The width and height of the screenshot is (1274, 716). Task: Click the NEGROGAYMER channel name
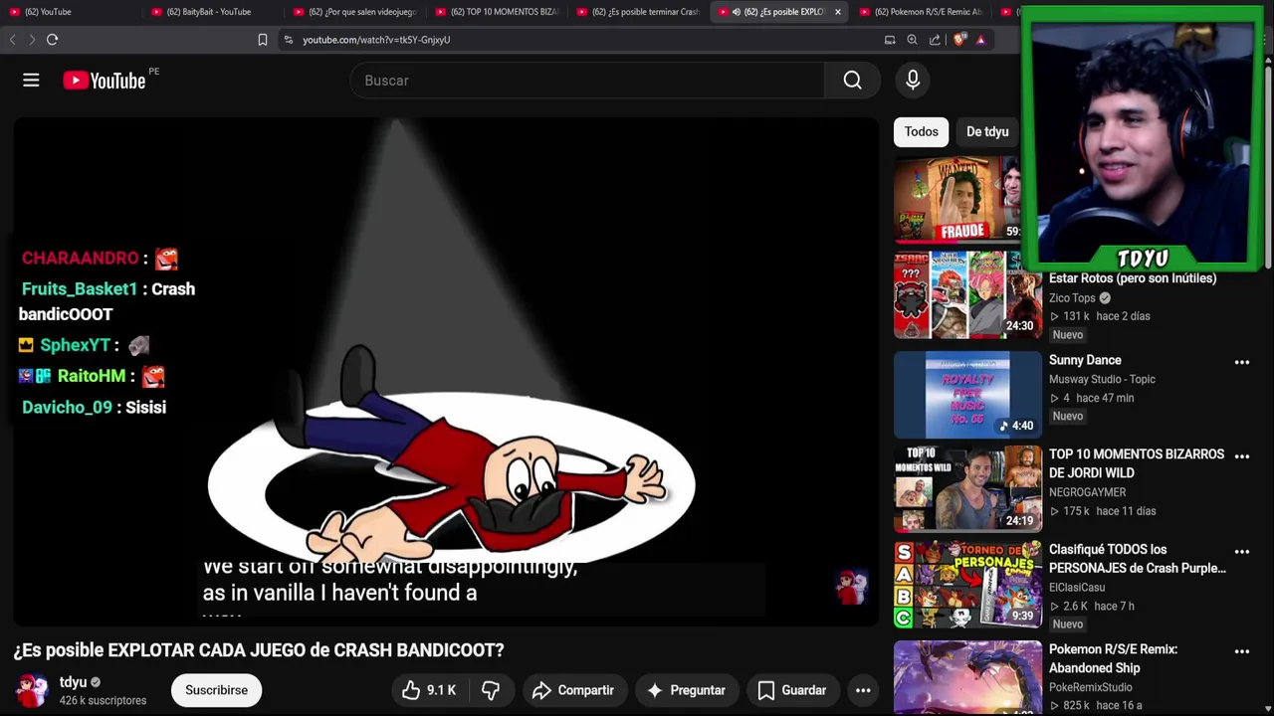tap(1088, 492)
